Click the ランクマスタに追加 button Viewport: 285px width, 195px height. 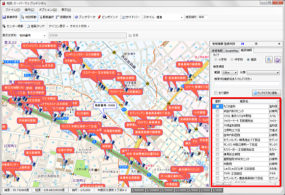point(266,93)
